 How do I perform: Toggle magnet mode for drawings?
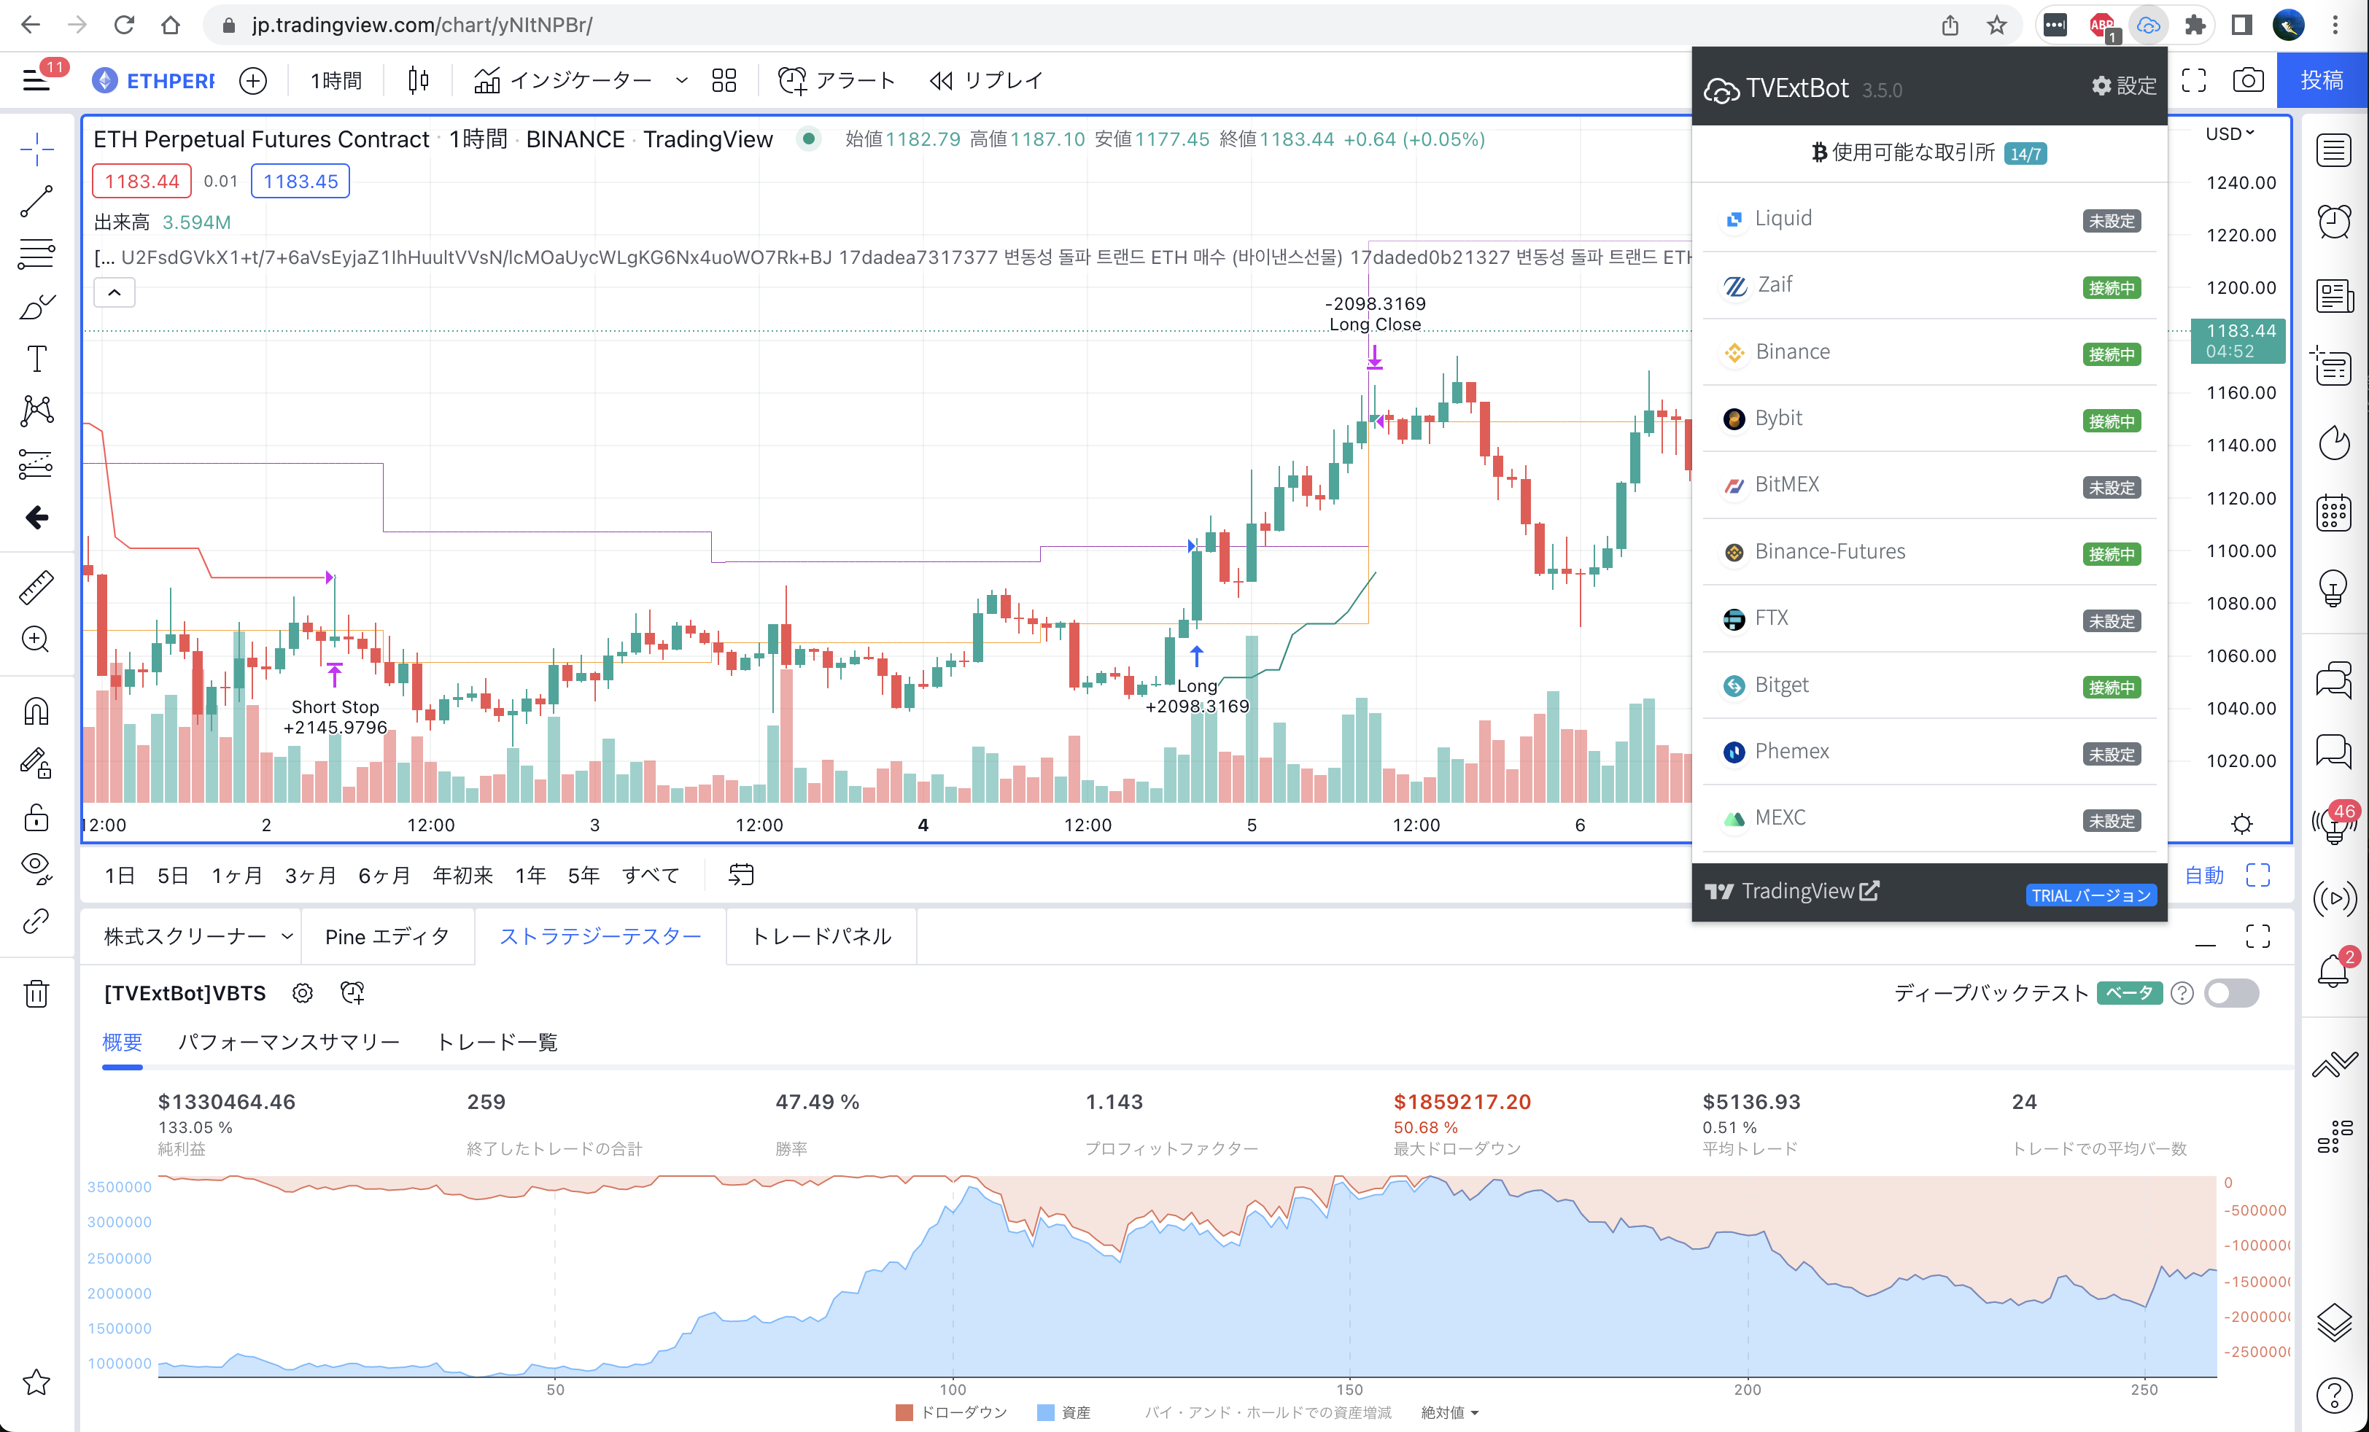coord(36,711)
